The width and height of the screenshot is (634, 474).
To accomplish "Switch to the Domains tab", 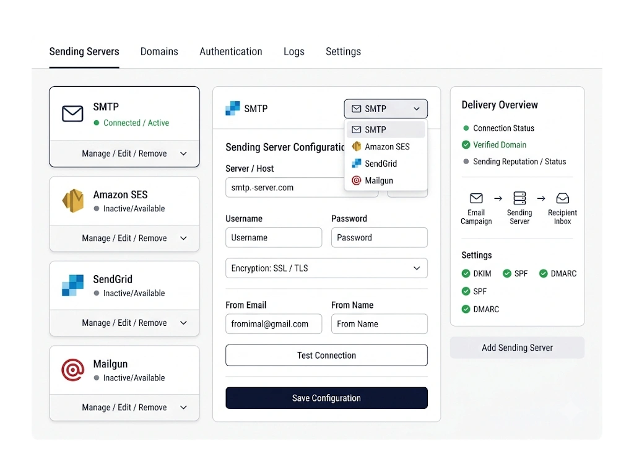I will click(x=159, y=52).
